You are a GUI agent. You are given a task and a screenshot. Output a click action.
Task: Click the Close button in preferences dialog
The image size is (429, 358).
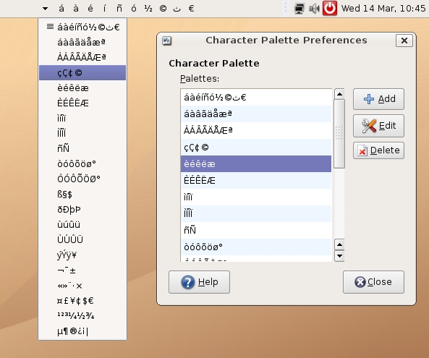(x=373, y=282)
